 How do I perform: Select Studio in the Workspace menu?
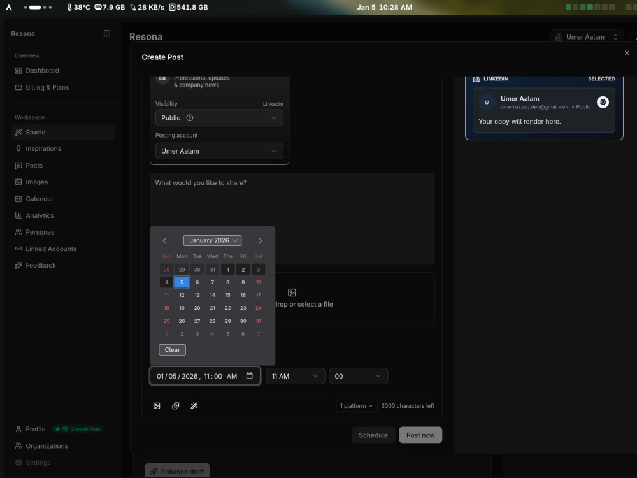coord(62,132)
